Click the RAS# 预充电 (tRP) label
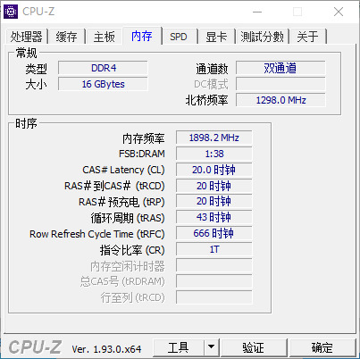This screenshot has height=359, width=360. 121,202
